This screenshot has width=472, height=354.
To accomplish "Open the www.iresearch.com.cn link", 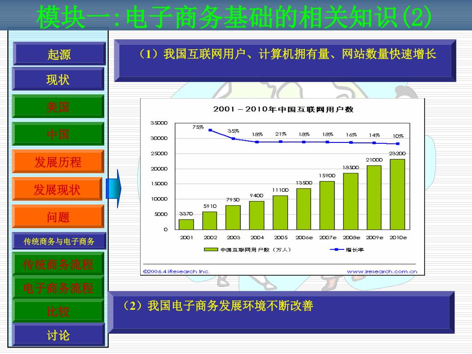I will point(382,271).
